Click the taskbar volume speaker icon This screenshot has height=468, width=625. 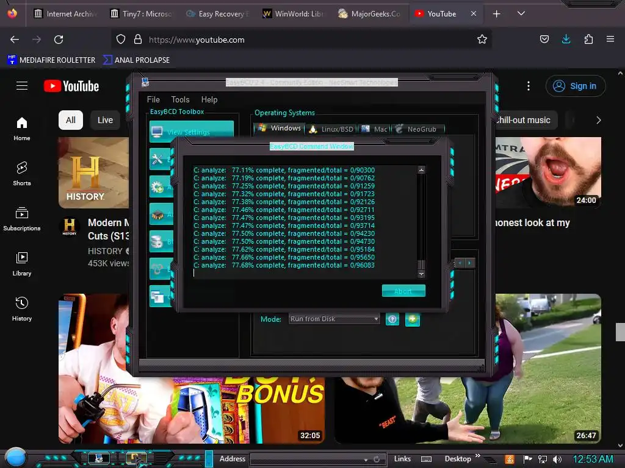point(557,459)
